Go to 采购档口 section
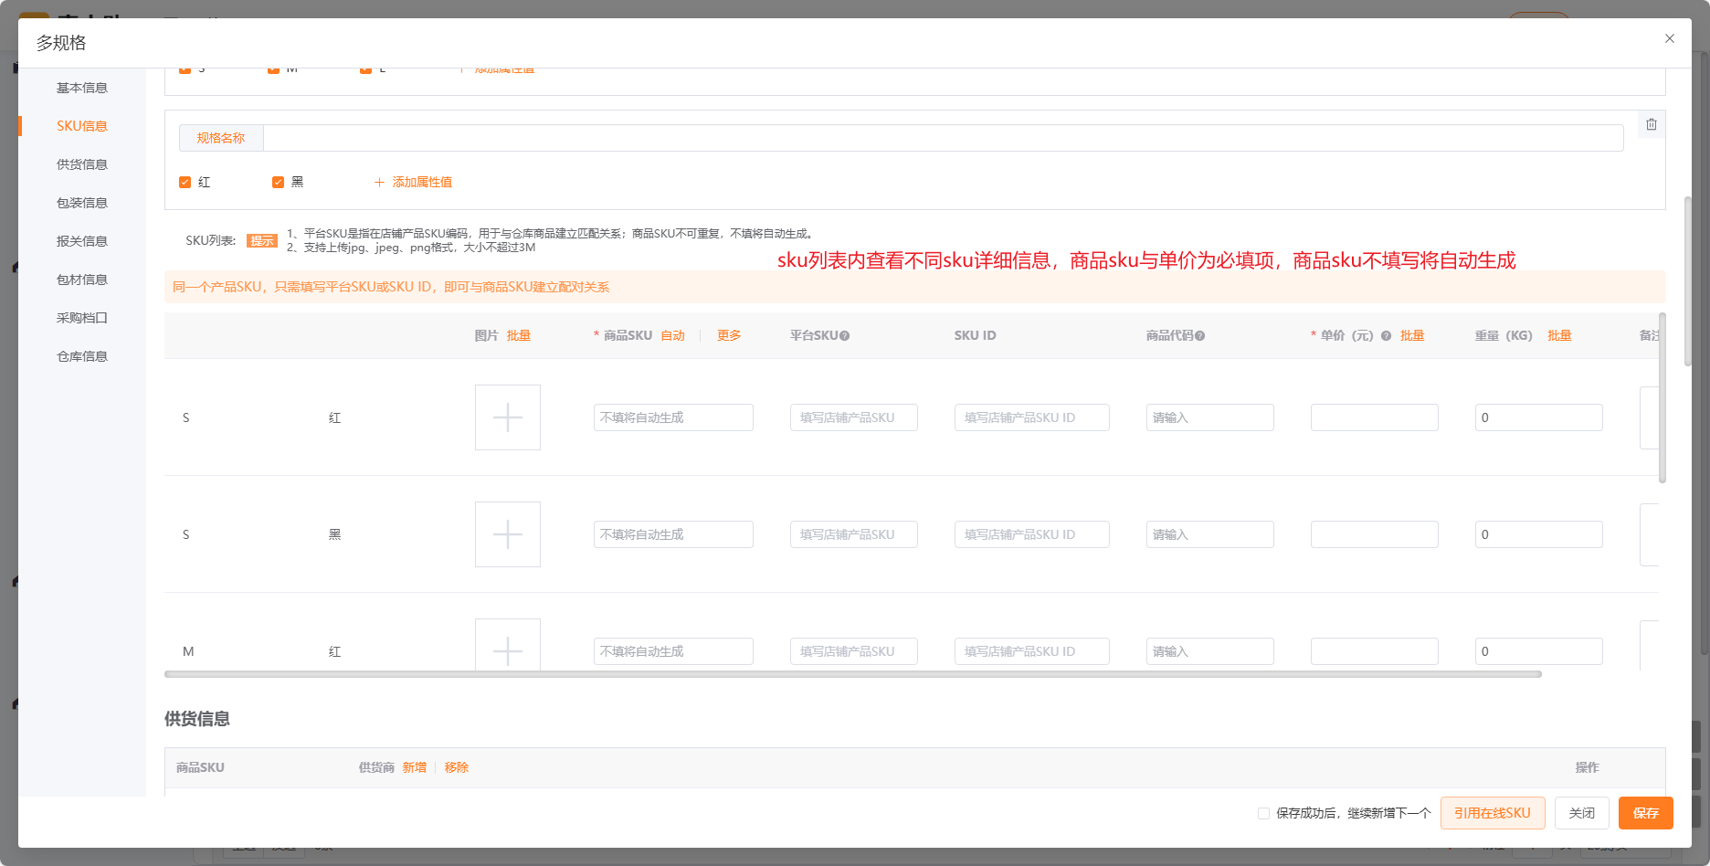 pos(82,318)
